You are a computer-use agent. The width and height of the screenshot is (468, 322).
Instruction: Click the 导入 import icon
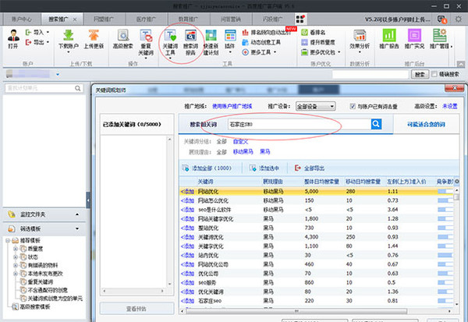[28, 32]
